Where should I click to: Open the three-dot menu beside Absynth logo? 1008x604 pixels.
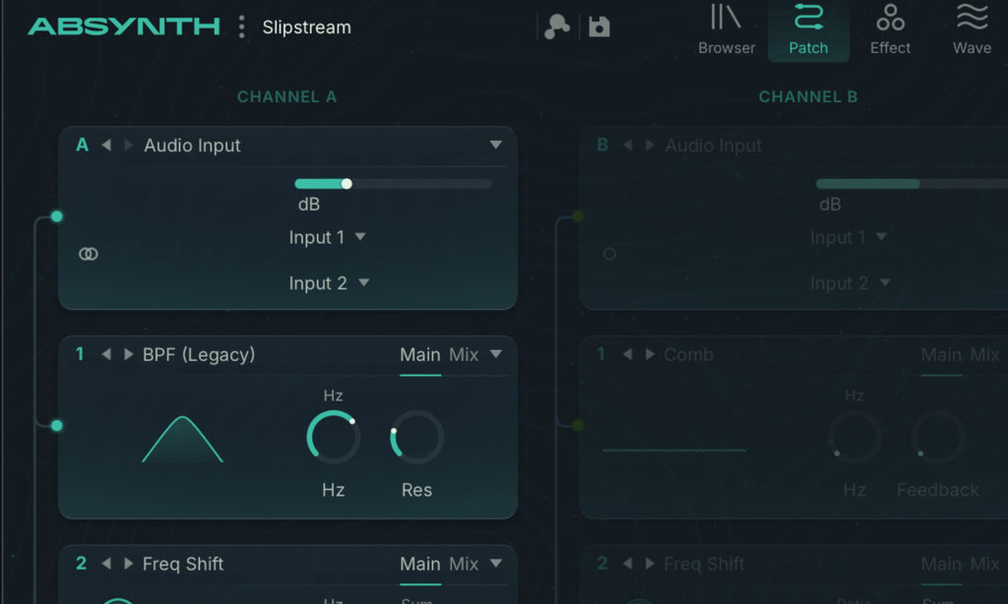coord(241,27)
